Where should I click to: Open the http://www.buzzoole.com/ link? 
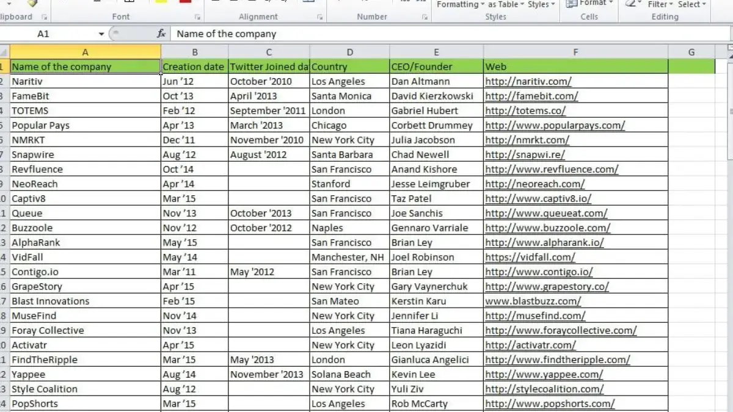click(x=548, y=228)
